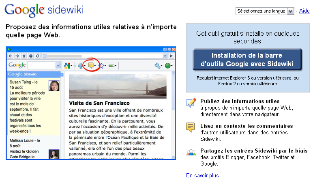
Task: Click the Partagez les entrées Sidewiki heading
Action: pyautogui.click(x=254, y=151)
